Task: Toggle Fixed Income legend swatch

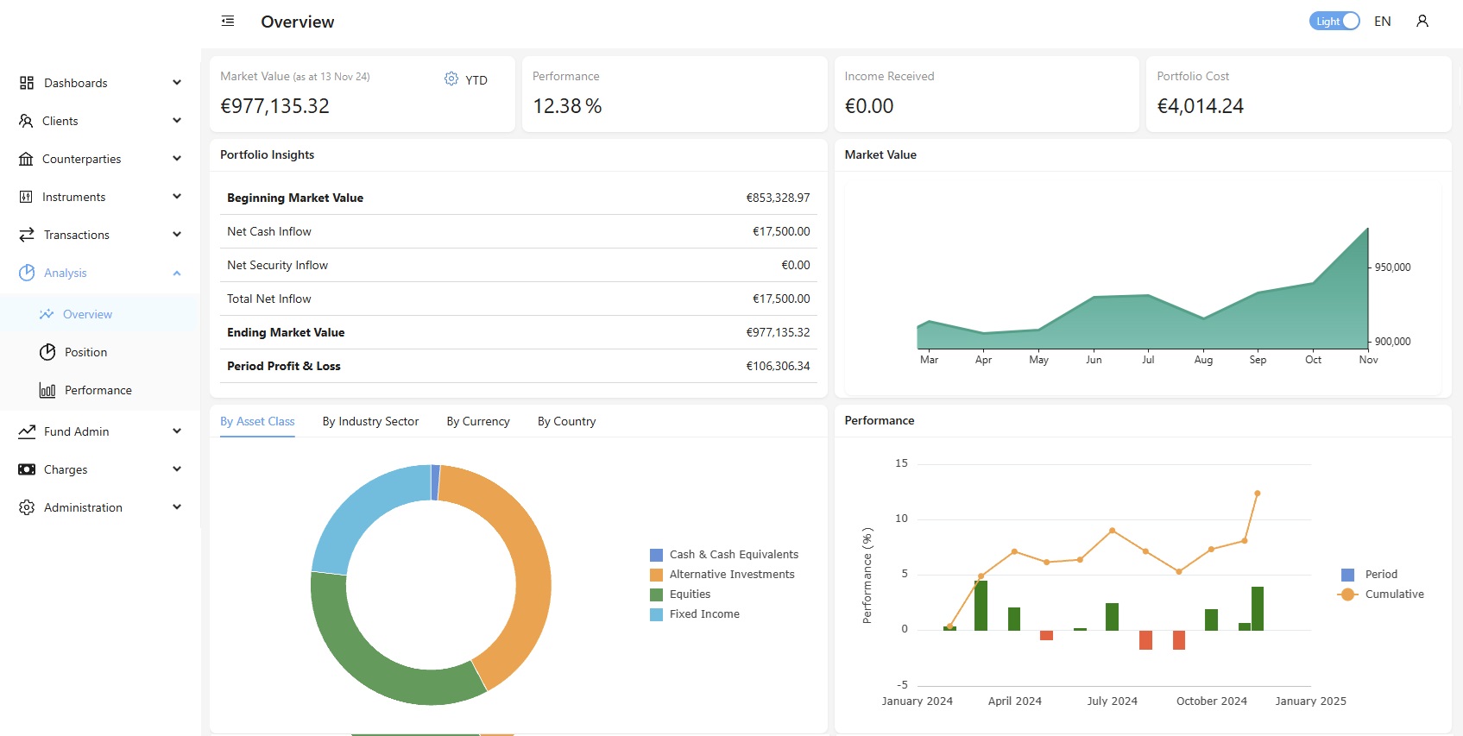Action: coord(656,614)
